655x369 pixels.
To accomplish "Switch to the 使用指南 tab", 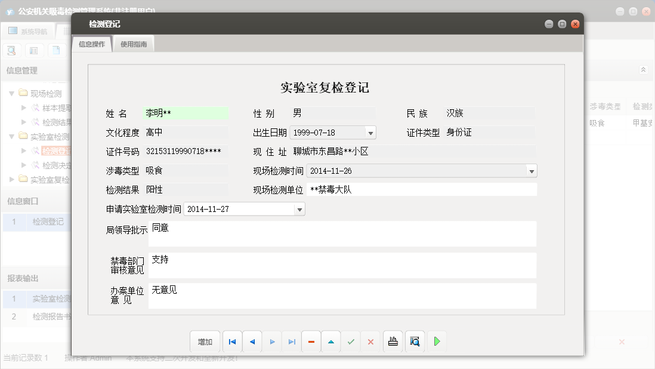I will [x=133, y=43].
